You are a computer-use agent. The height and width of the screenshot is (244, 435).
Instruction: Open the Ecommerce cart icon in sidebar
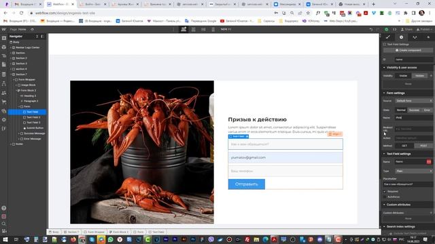pos(4,102)
